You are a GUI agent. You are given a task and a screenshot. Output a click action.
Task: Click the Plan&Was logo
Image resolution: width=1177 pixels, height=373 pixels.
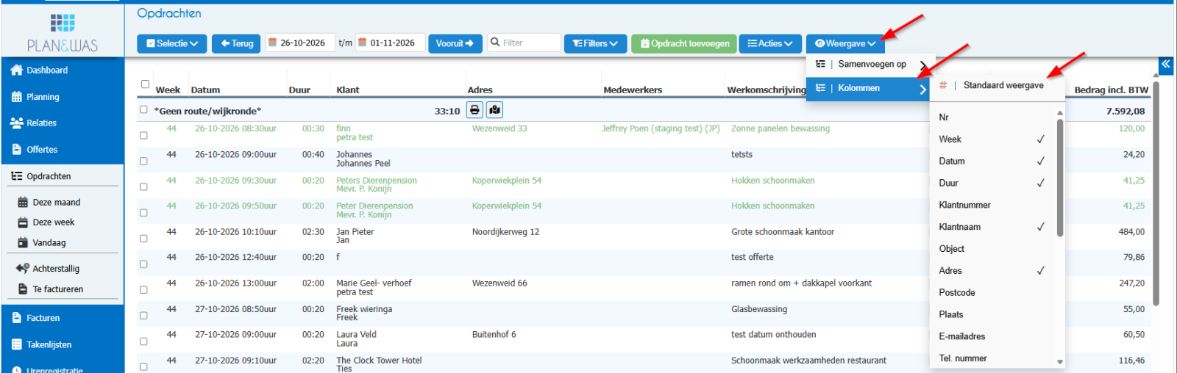click(x=63, y=33)
